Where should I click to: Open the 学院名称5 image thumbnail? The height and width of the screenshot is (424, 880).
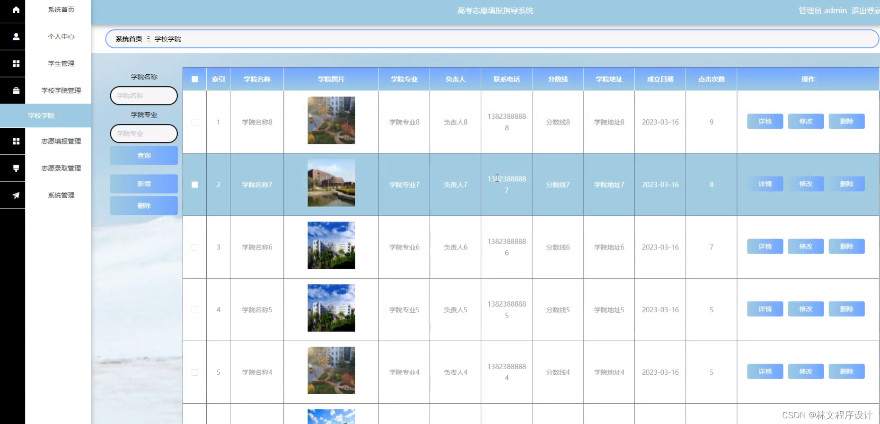(331, 308)
